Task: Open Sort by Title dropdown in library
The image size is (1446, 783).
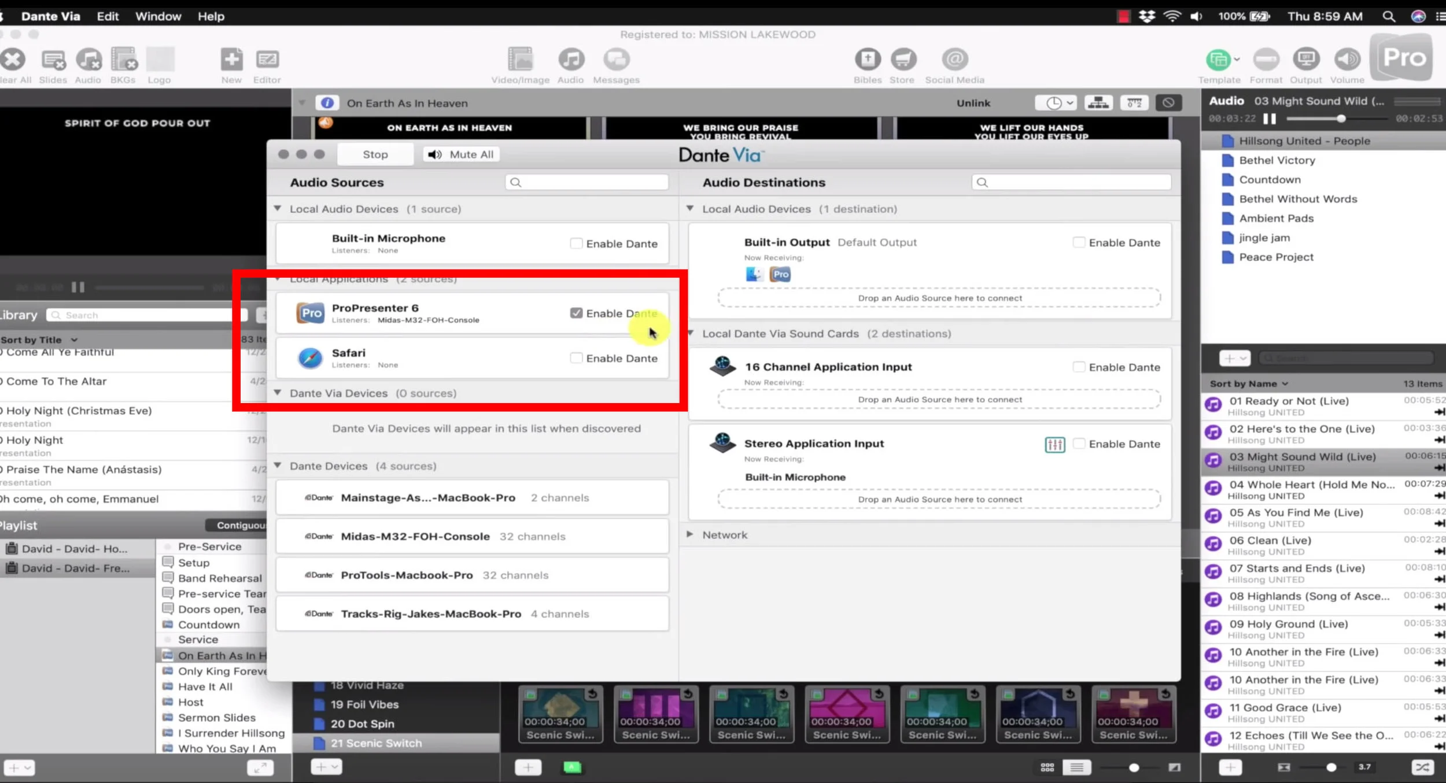Action: coord(39,339)
